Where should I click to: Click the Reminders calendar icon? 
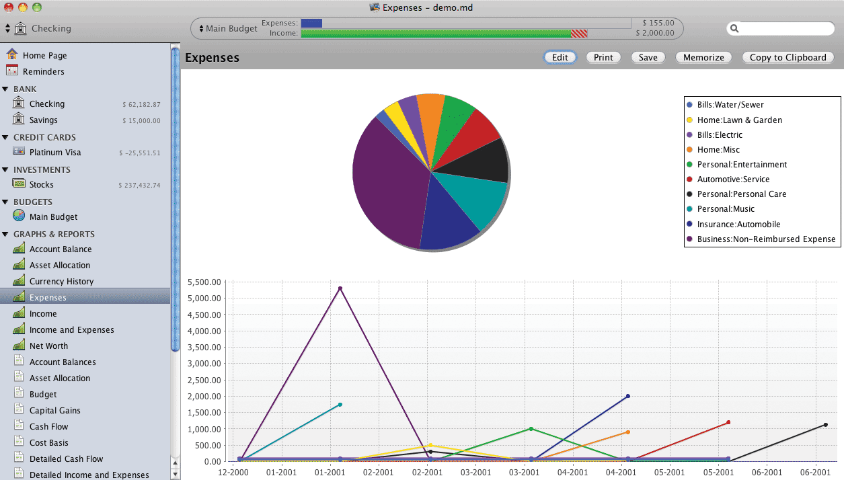12,71
